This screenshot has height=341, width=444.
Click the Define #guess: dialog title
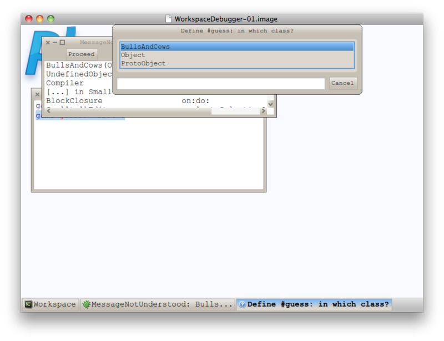pos(237,31)
